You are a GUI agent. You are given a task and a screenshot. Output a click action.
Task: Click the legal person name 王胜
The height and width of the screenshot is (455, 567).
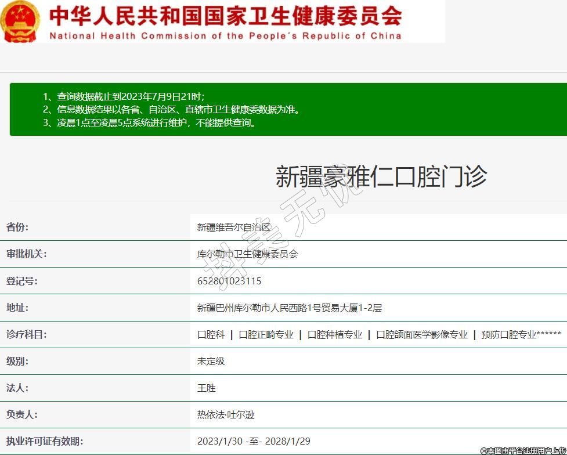pyautogui.click(x=206, y=388)
